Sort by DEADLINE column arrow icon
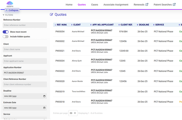The width and height of the screenshot is (182, 120). tap(137, 25)
